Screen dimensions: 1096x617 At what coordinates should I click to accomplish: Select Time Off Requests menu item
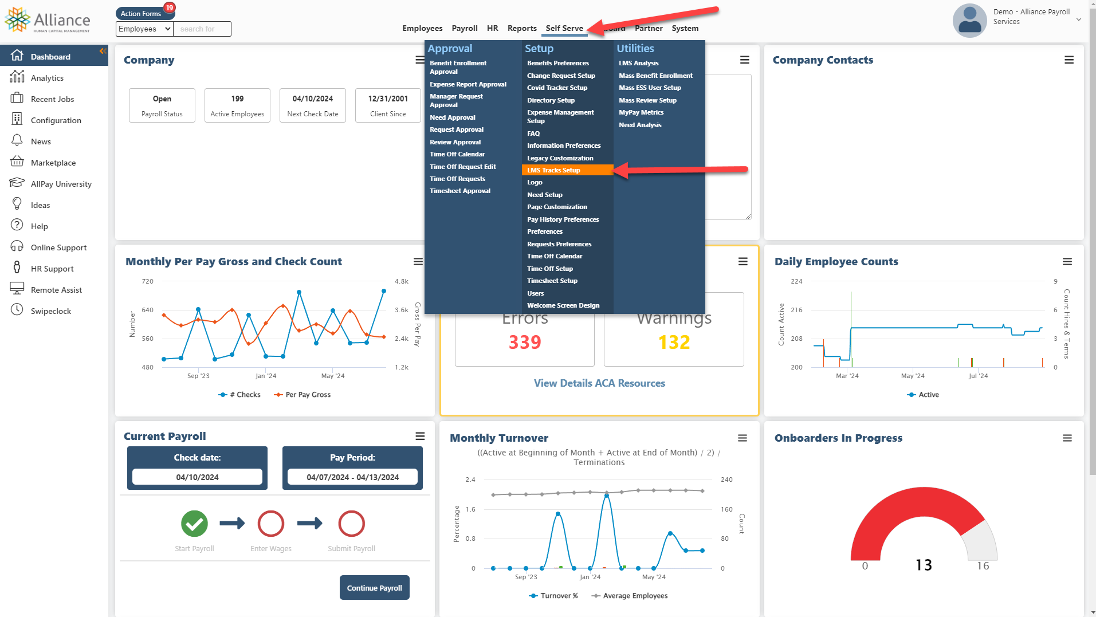pos(457,179)
